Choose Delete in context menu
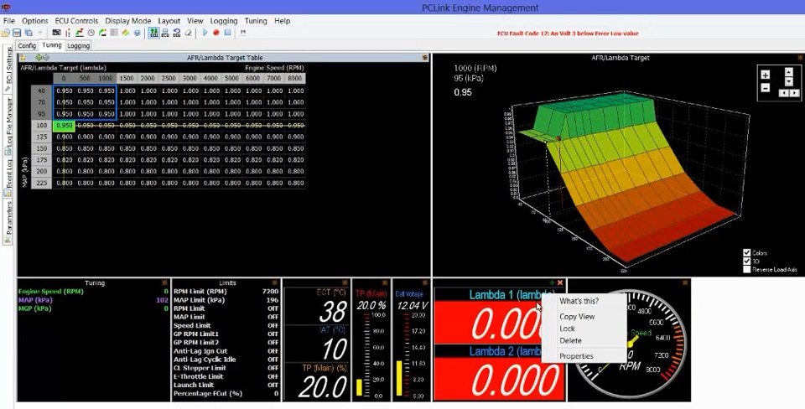This screenshot has width=805, height=409. (570, 340)
